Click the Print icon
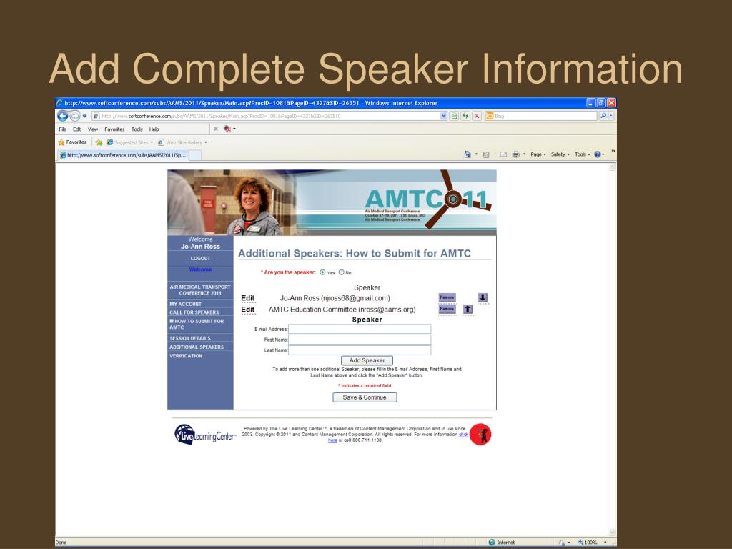The width and height of the screenshot is (732, 549). 516,154
